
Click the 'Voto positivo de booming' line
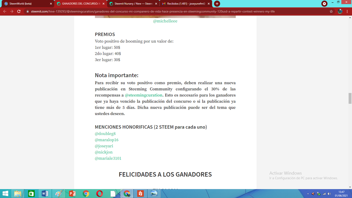pyautogui.click(x=134, y=41)
